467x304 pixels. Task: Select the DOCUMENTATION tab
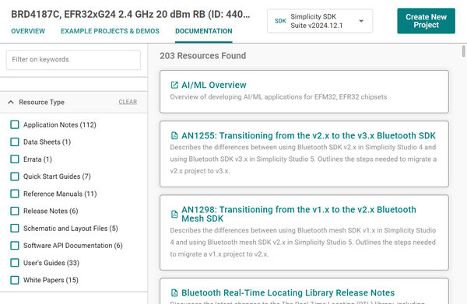204,31
